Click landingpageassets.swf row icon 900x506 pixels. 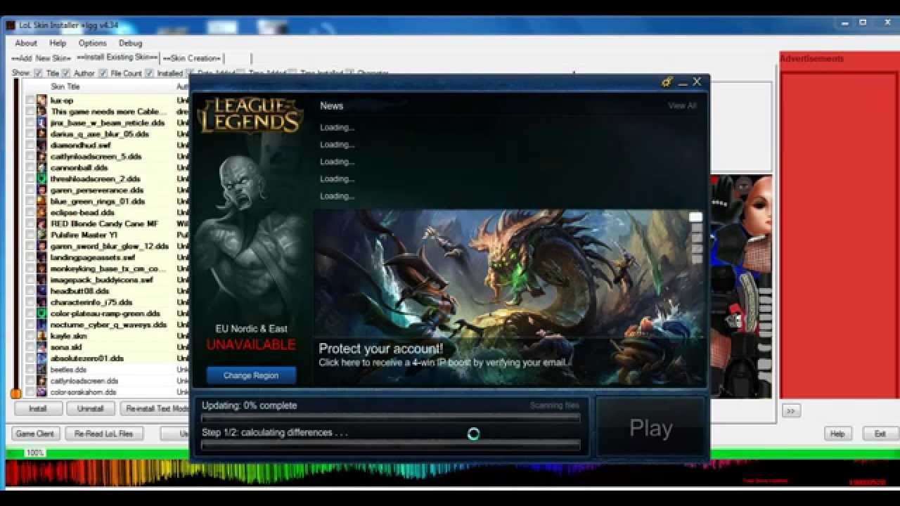pyautogui.click(x=41, y=258)
